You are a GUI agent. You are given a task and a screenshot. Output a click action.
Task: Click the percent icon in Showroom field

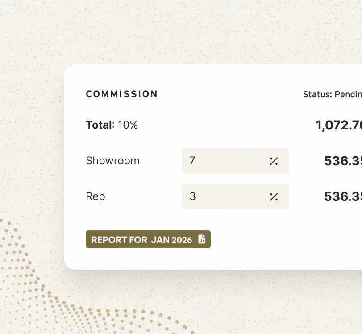(274, 161)
